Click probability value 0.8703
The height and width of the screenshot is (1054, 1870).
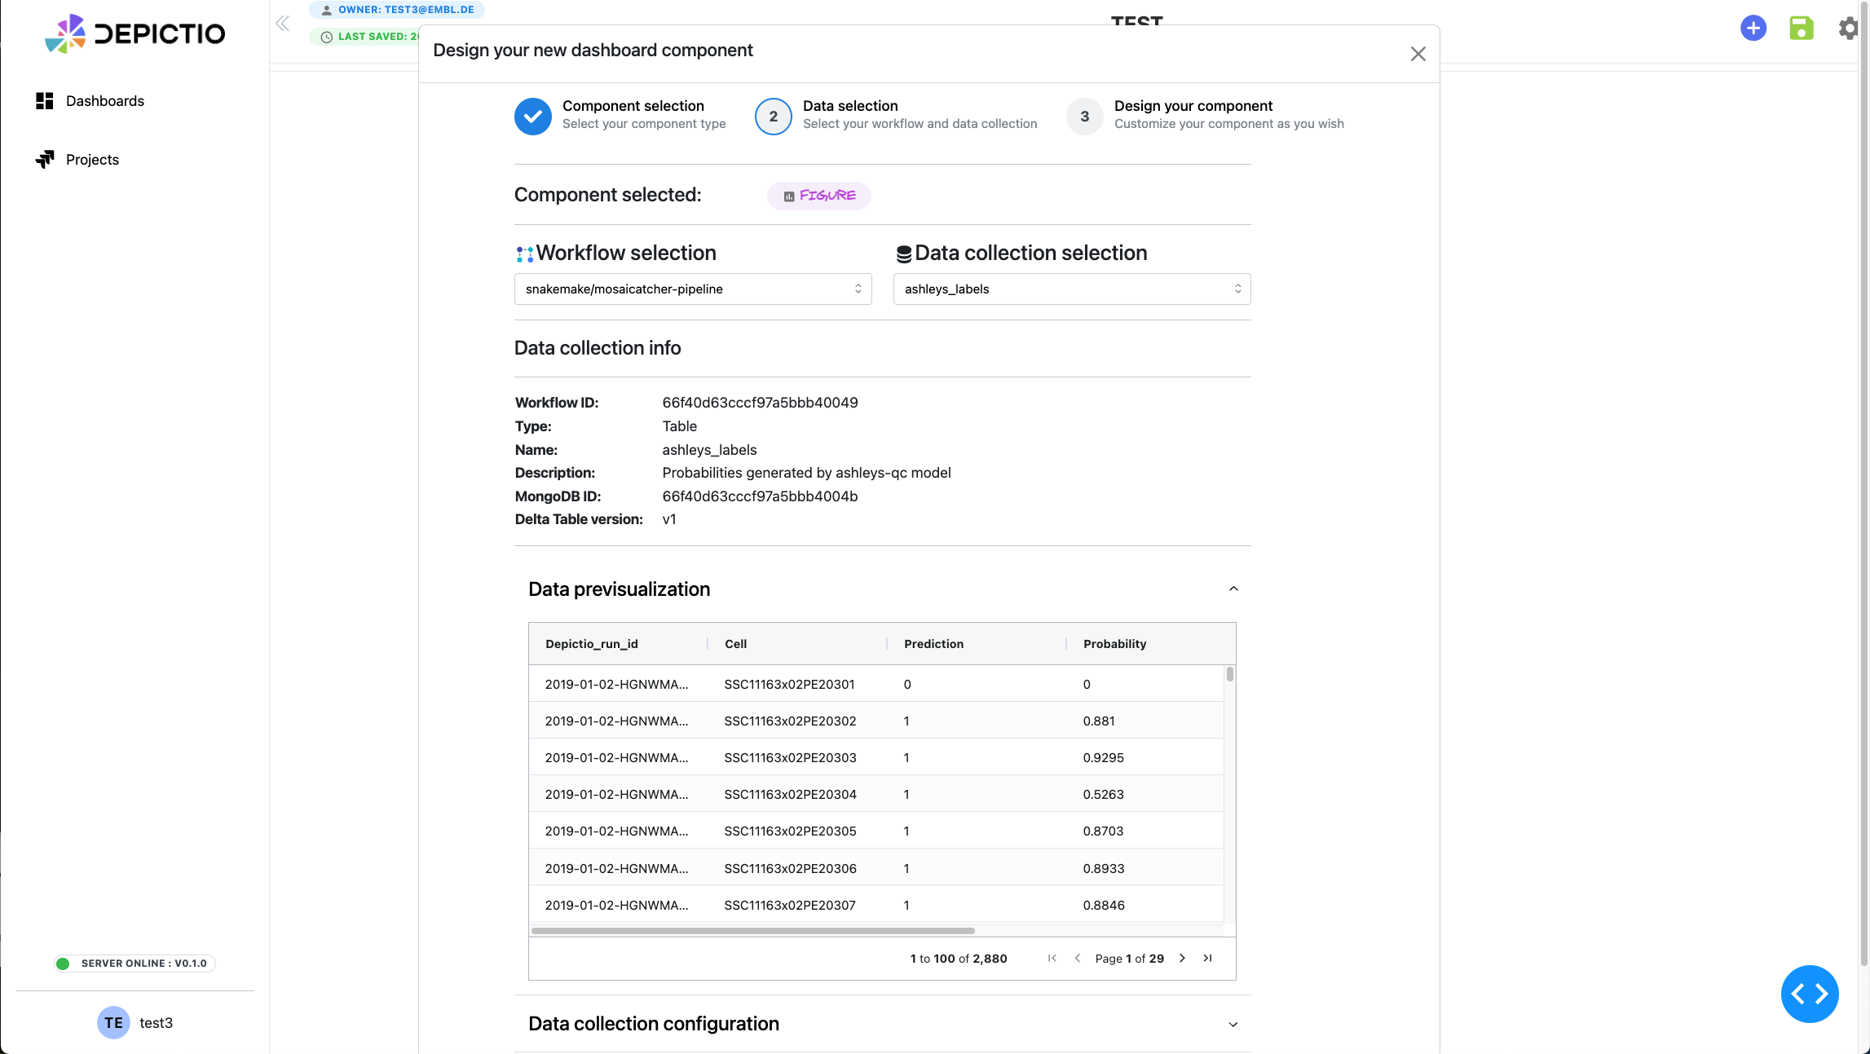[1104, 831]
